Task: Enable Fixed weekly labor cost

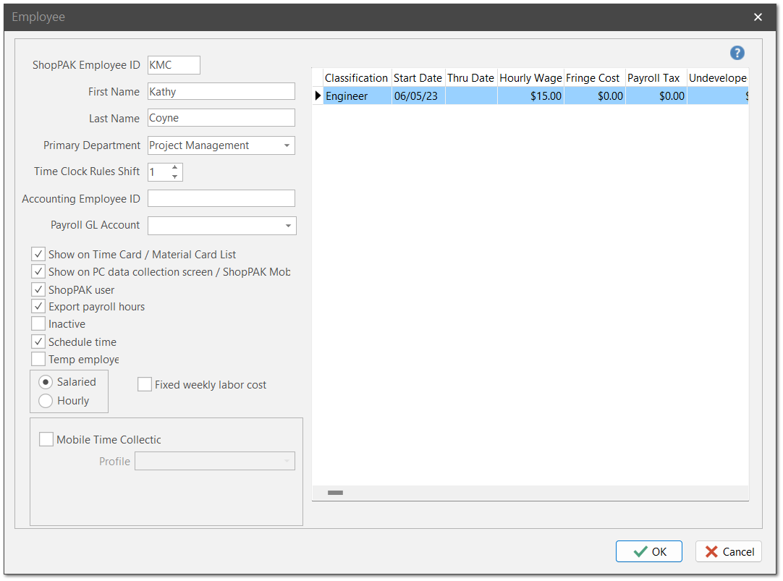Action: click(x=145, y=385)
